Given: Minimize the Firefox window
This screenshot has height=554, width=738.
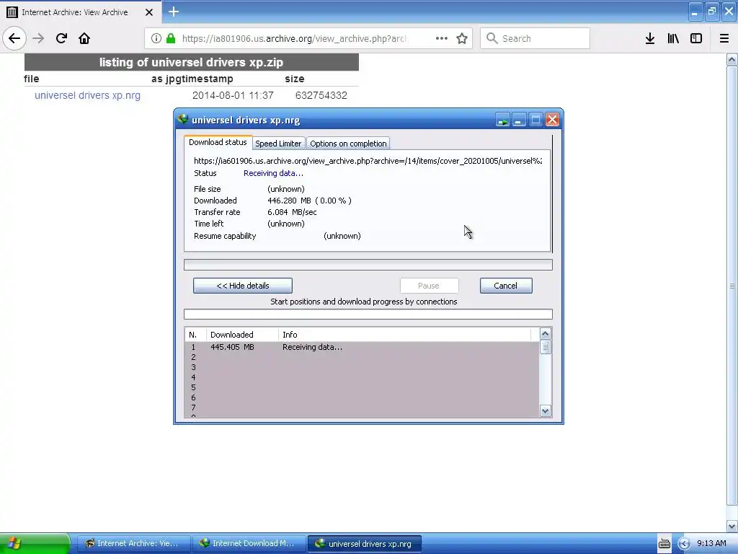Looking at the screenshot, I should (x=695, y=12).
